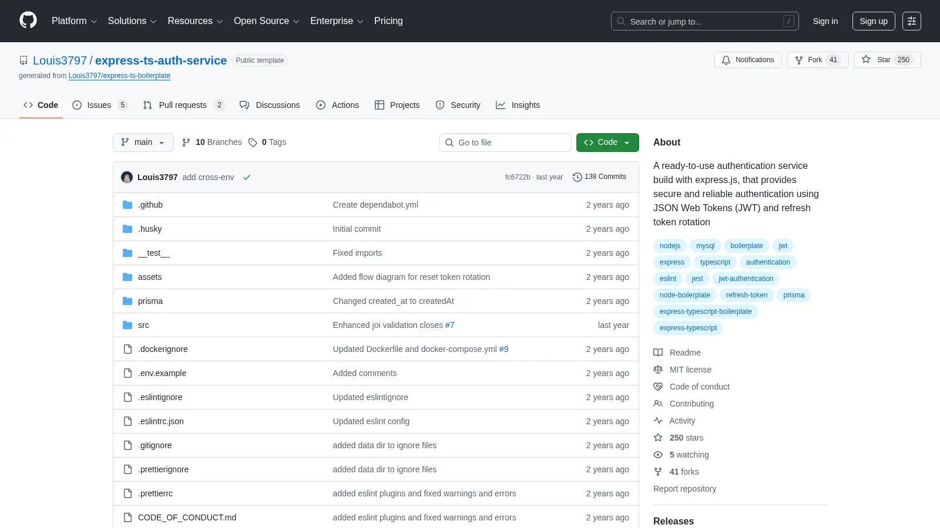Focus the Go to file field
The width and height of the screenshot is (940, 528).
[x=505, y=143]
